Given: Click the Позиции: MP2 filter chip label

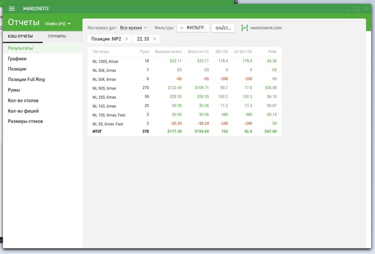Looking at the screenshot, I should tap(106, 39).
